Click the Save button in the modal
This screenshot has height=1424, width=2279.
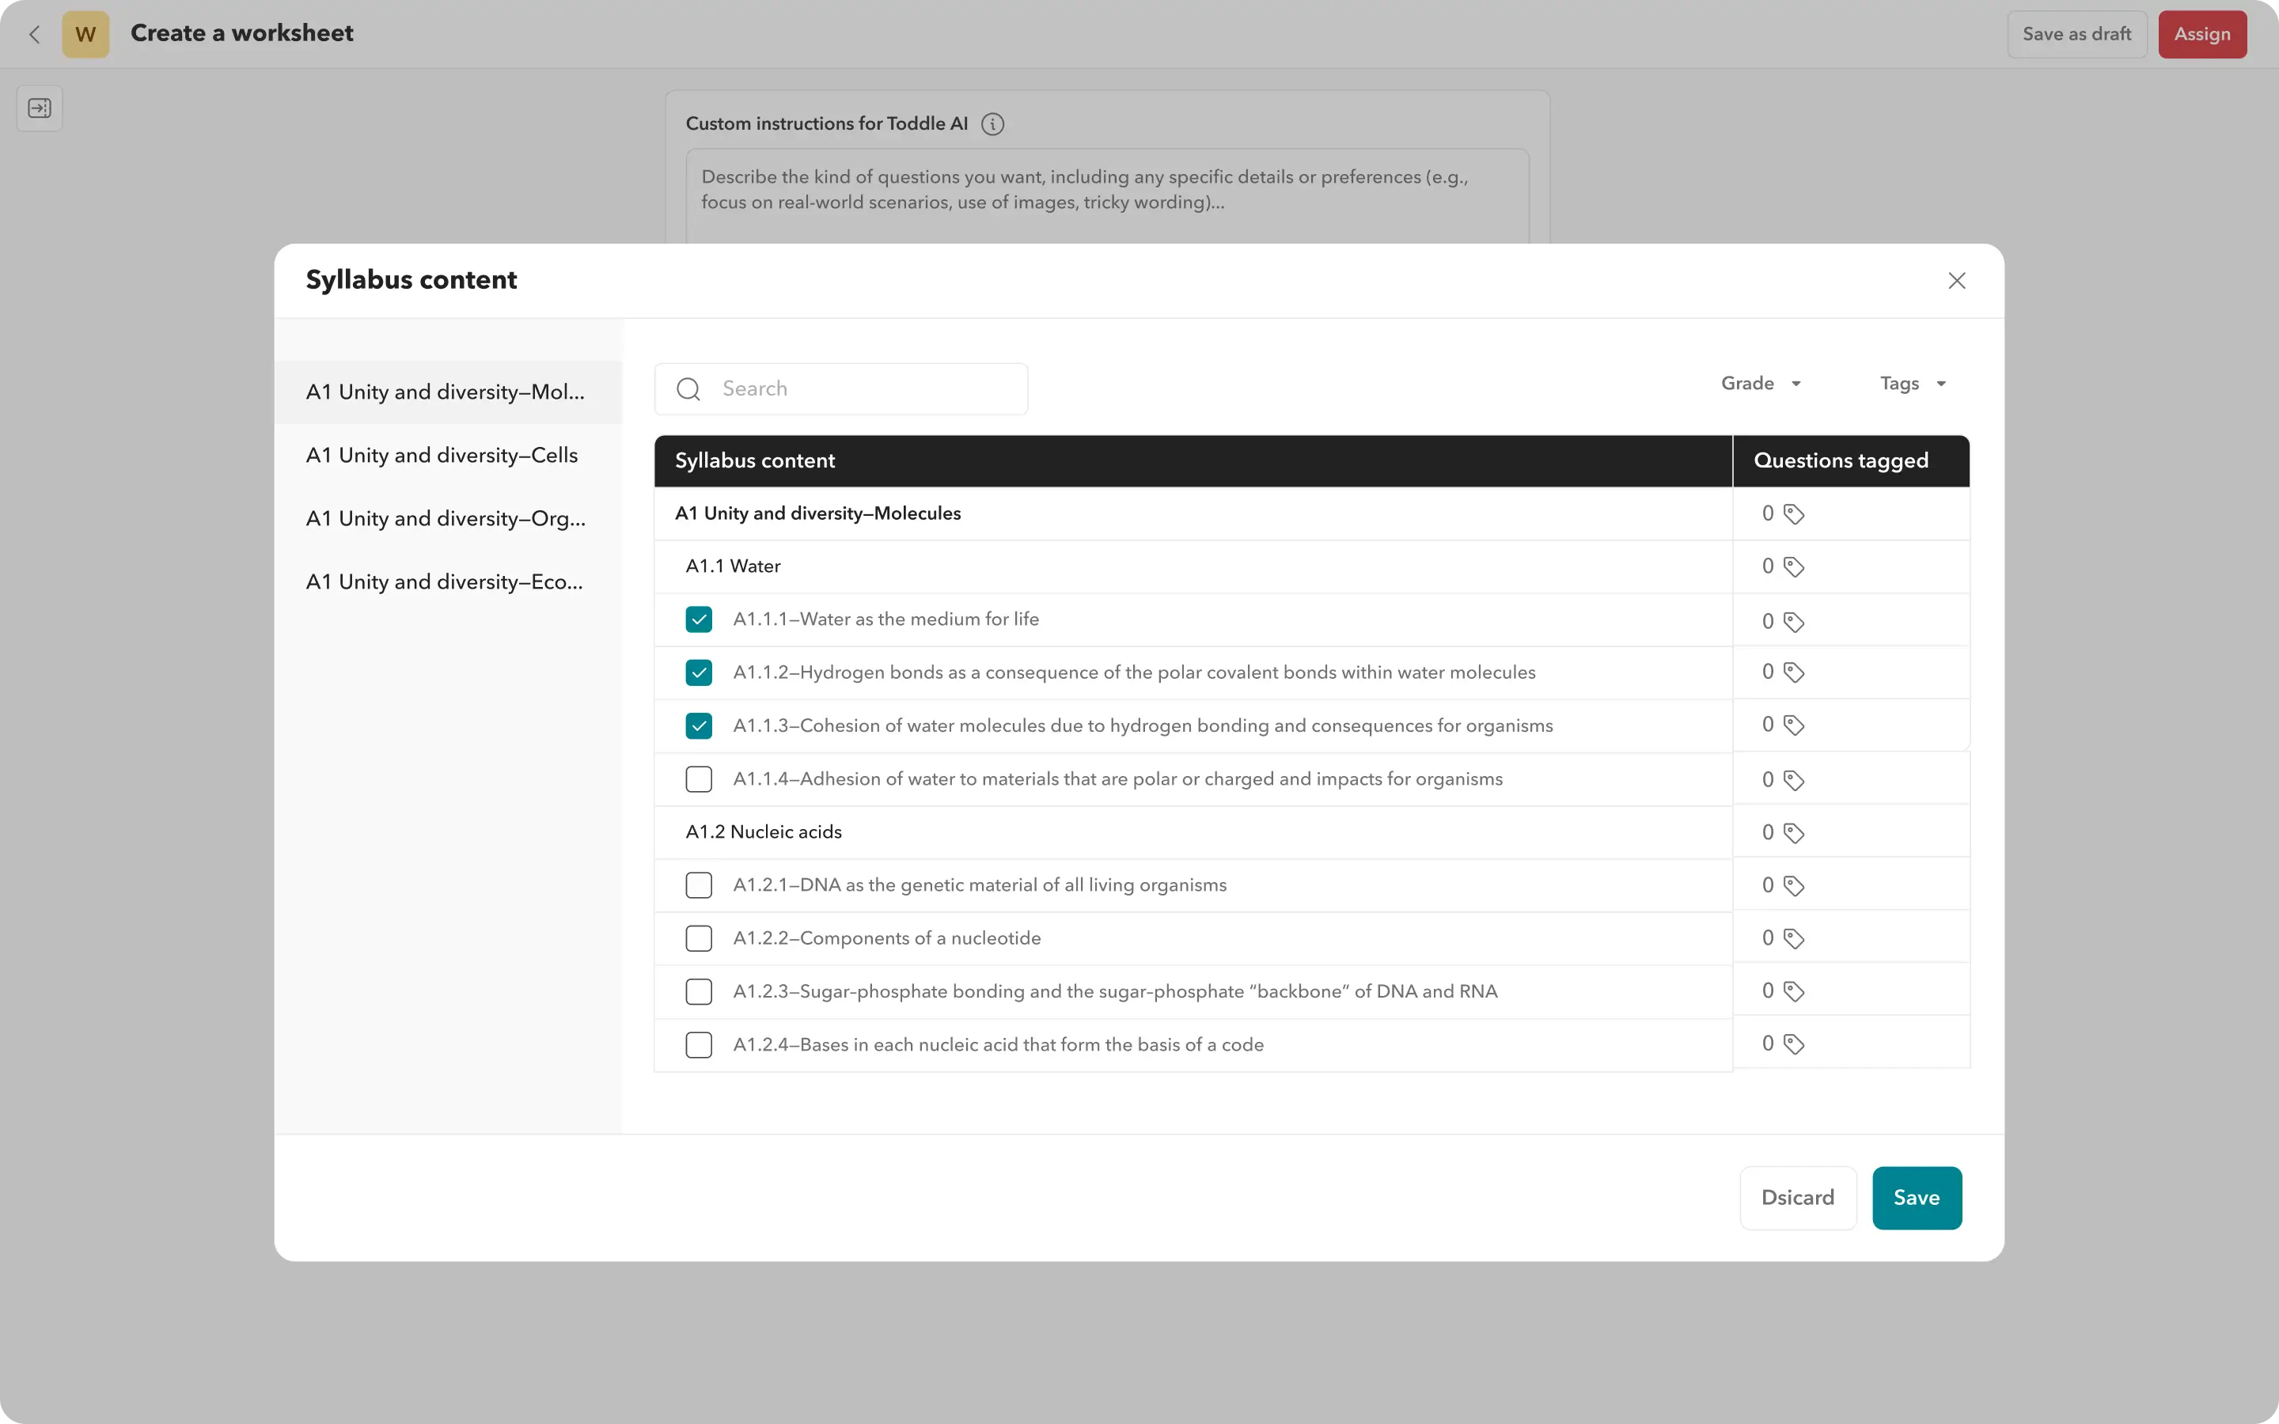(1917, 1197)
